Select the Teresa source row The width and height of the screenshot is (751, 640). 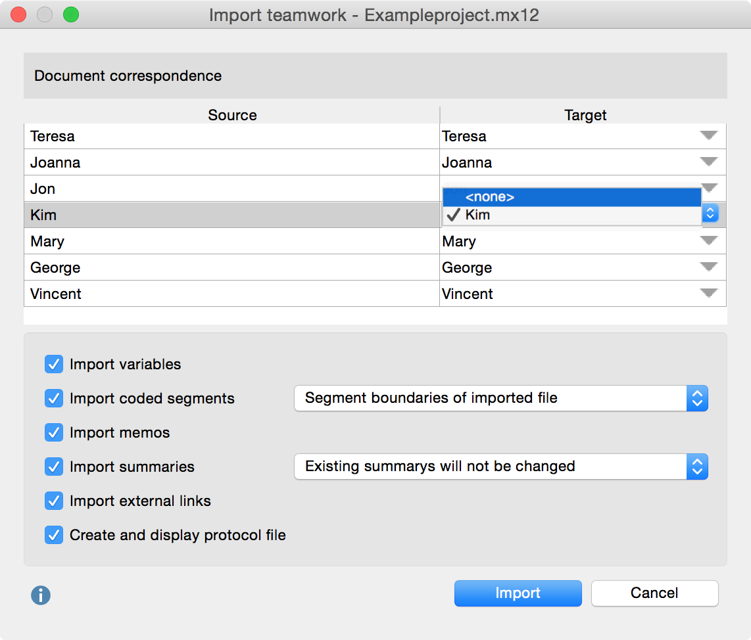[232, 137]
